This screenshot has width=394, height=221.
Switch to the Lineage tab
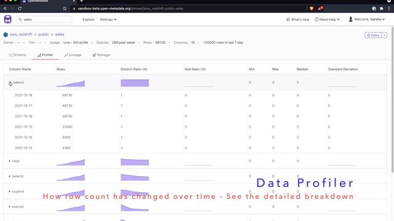coord(73,55)
